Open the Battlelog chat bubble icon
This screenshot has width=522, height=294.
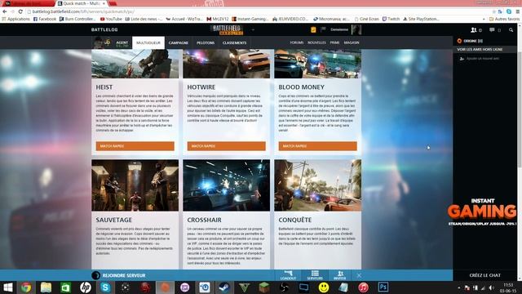tap(492, 30)
